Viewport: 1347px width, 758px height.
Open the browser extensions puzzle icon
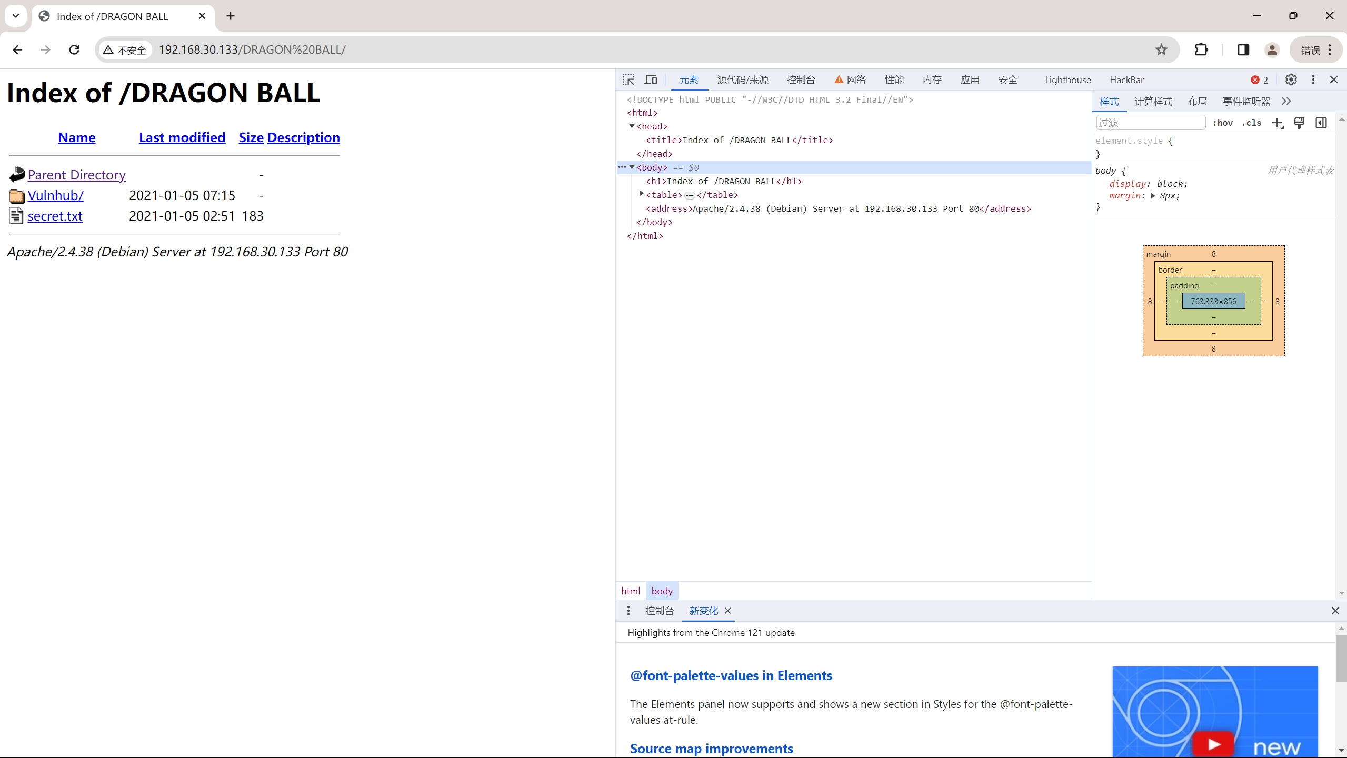coord(1201,50)
